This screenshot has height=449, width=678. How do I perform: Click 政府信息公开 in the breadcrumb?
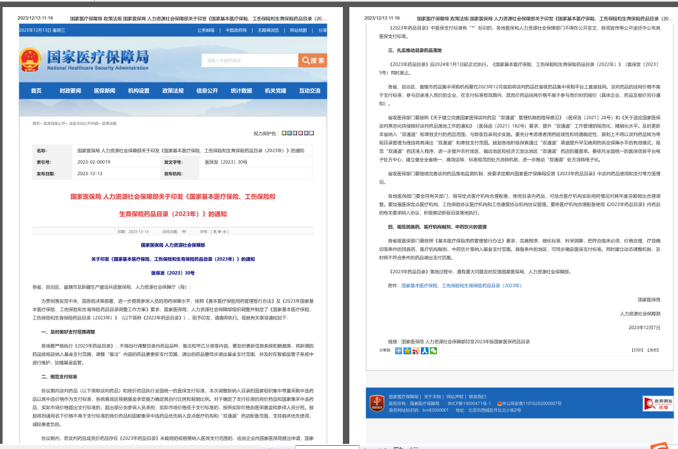(55, 122)
